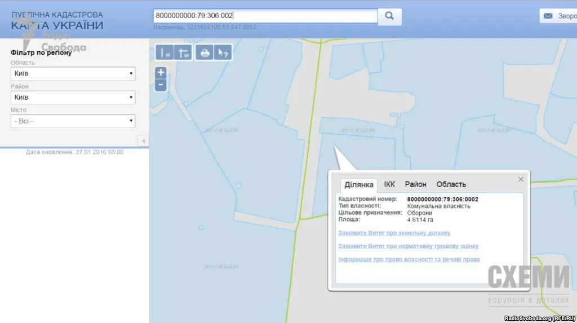
Task: Switch to the Район tab
Action: pos(415,184)
